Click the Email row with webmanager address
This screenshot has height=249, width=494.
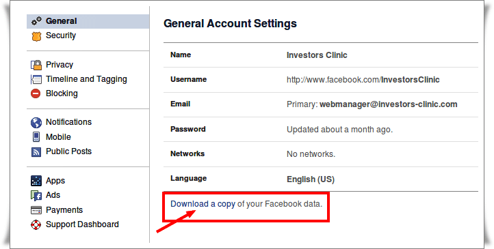coord(321,104)
